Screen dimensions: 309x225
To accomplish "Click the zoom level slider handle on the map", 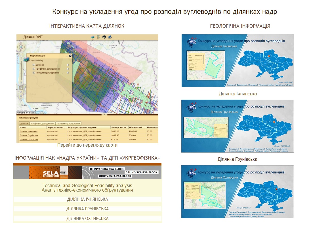I will pyautogui.click(x=21, y=73).
